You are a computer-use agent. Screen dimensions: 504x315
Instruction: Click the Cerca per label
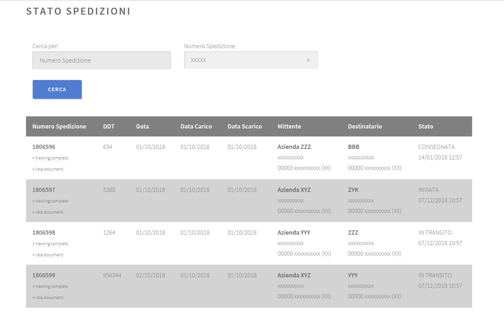tap(45, 46)
